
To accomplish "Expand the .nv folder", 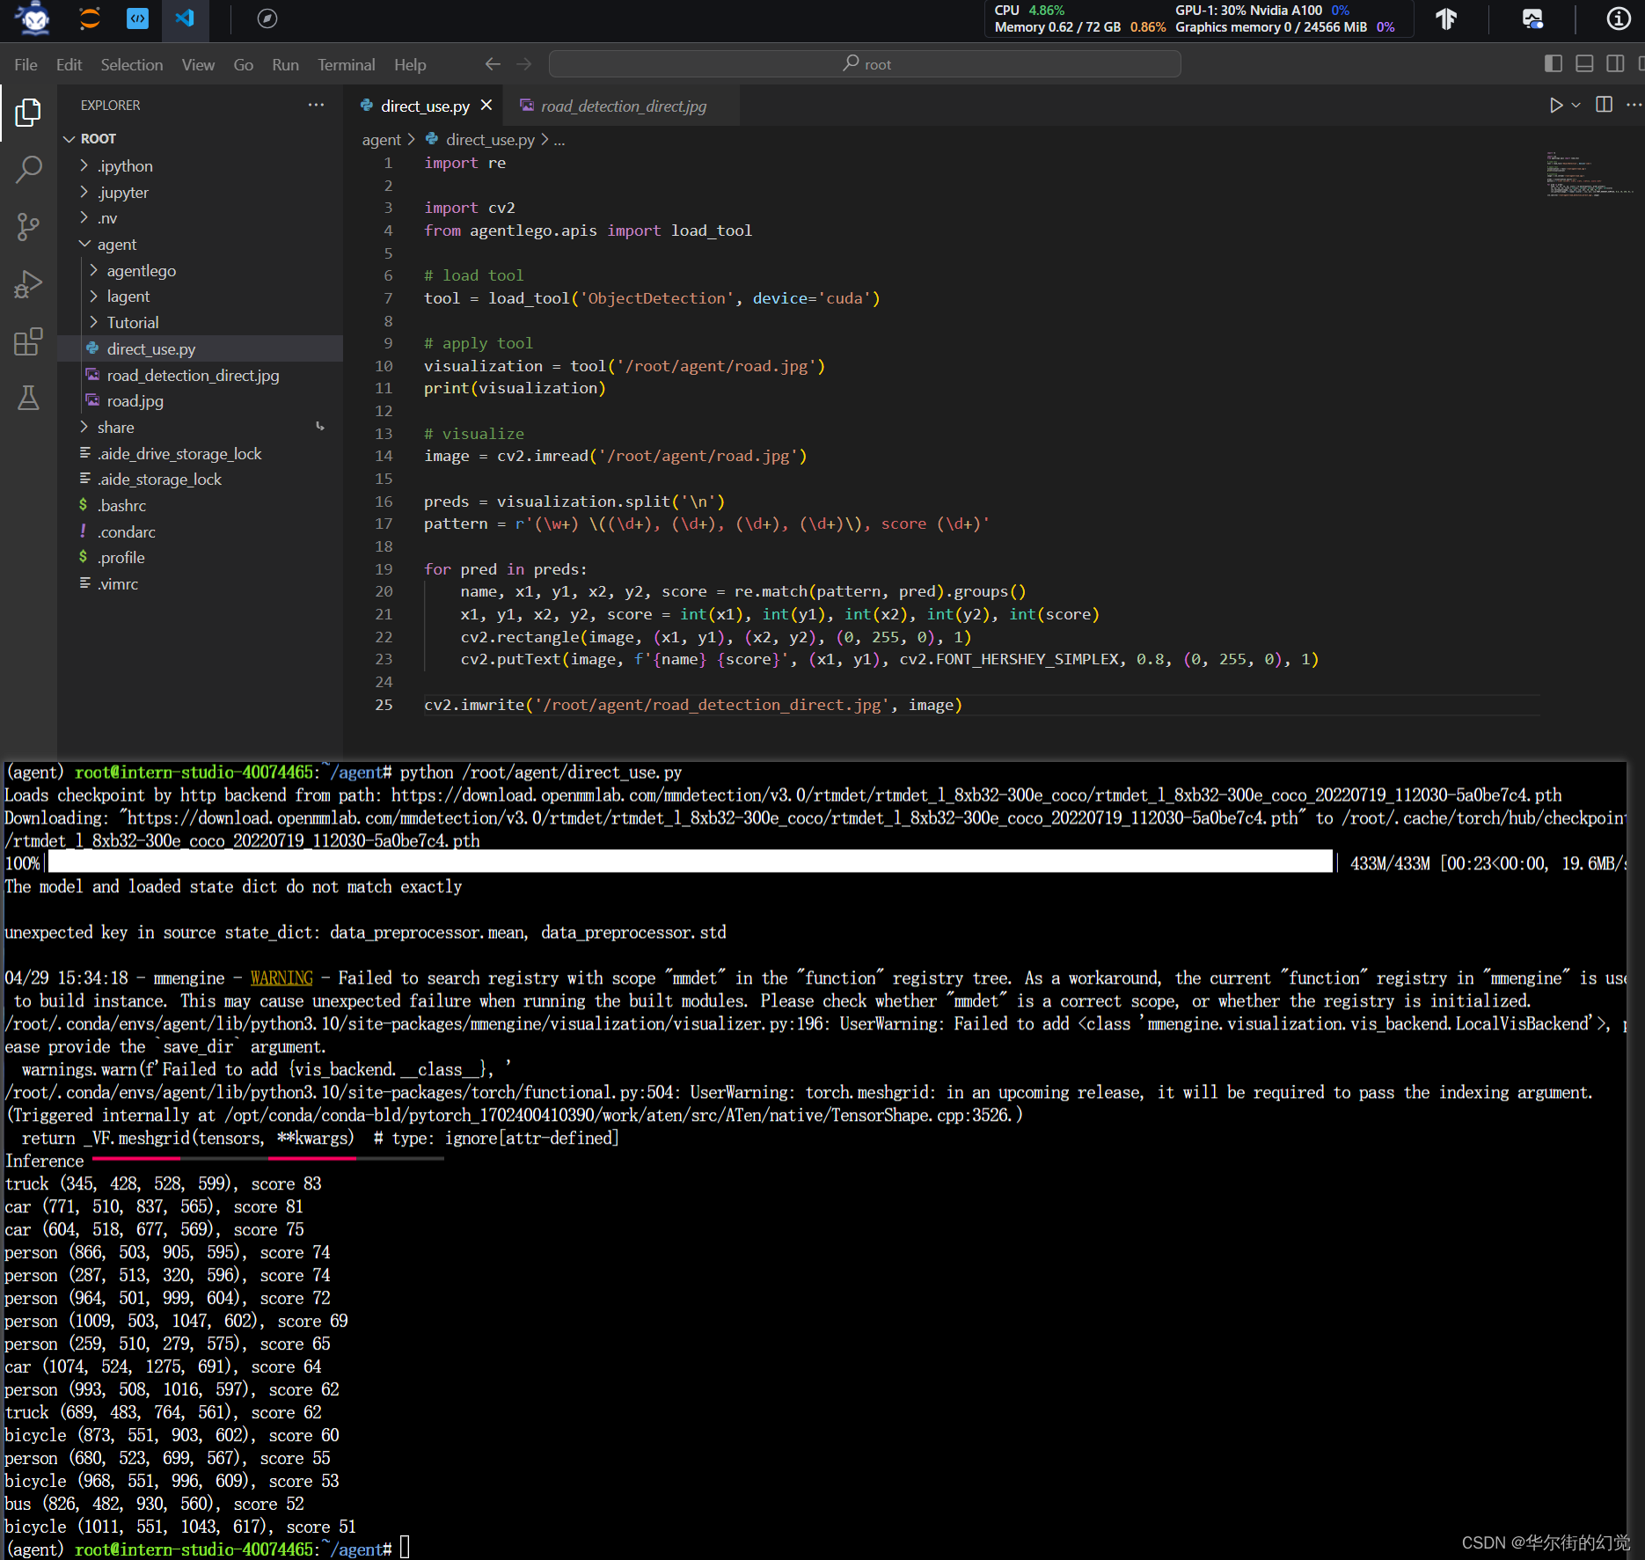I will click(x=201, y=217).
